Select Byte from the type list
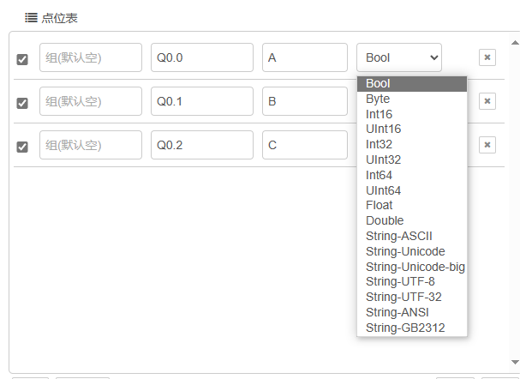 (x=378, y=99)
